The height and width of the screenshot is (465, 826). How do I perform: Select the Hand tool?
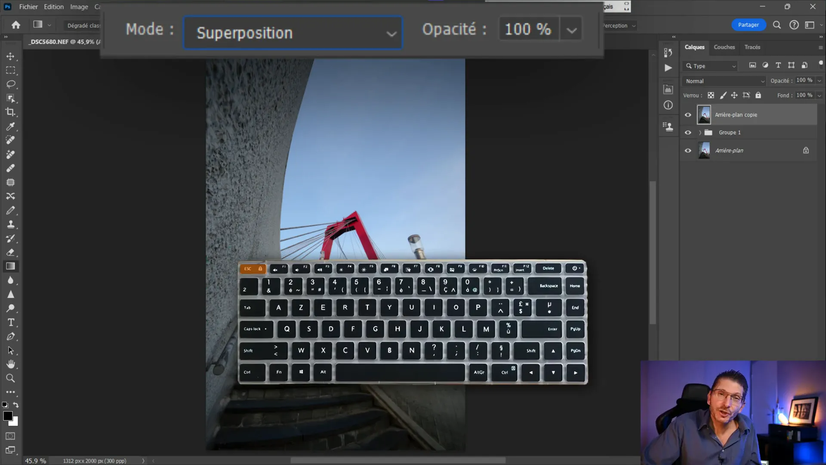10,364
